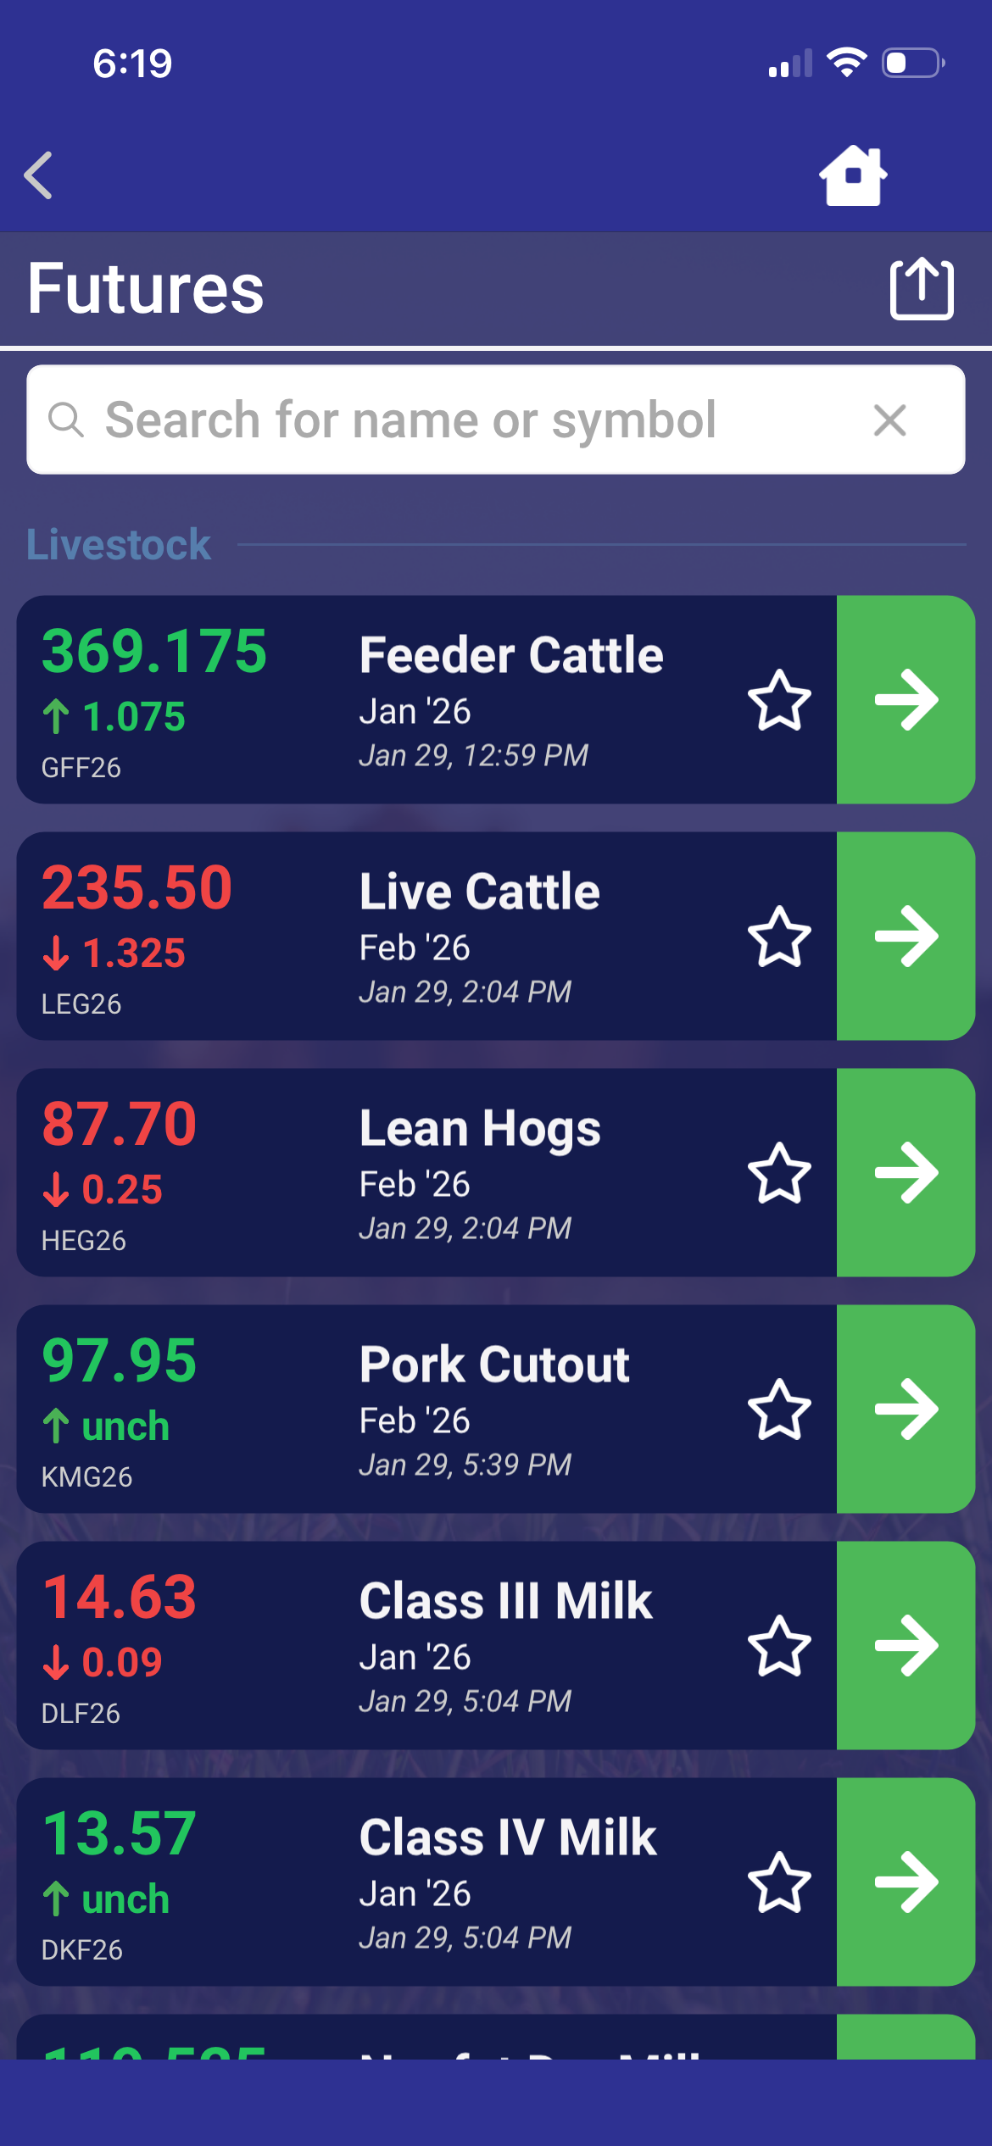Tap the search magnifier icon
The width and height of the screenshot is (992, 2146).
66,420
